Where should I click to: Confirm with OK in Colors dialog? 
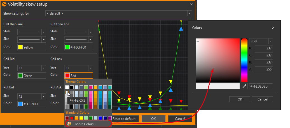pyautogui.click(x=240, y=99)
